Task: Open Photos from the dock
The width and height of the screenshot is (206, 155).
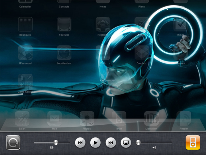Action: pyautogui.click(x=87, y=118)
